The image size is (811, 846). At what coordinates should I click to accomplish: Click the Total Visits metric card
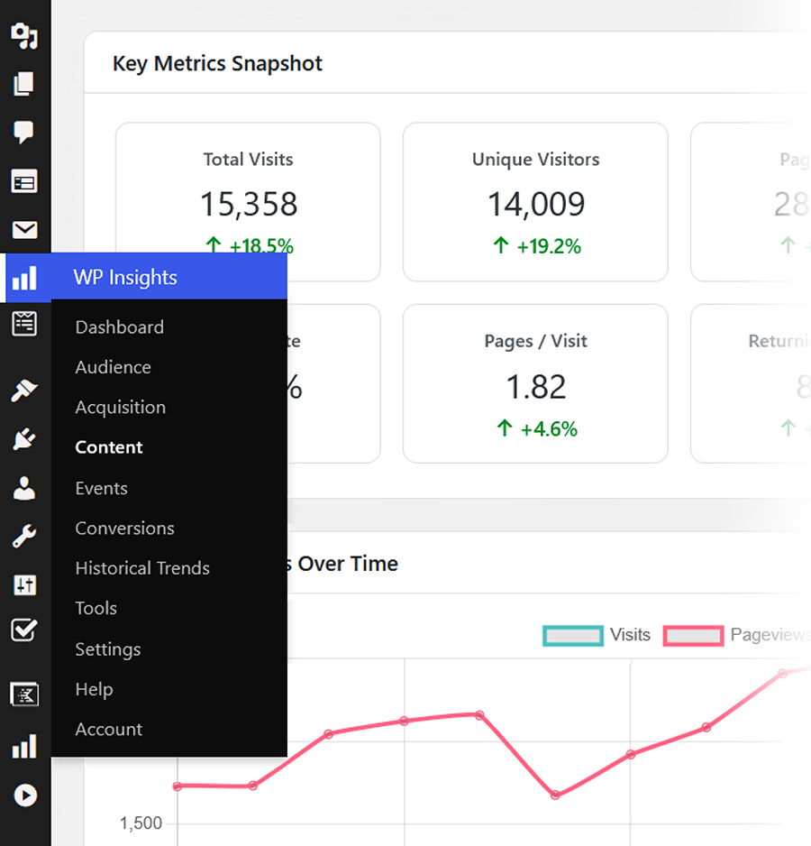248,201
